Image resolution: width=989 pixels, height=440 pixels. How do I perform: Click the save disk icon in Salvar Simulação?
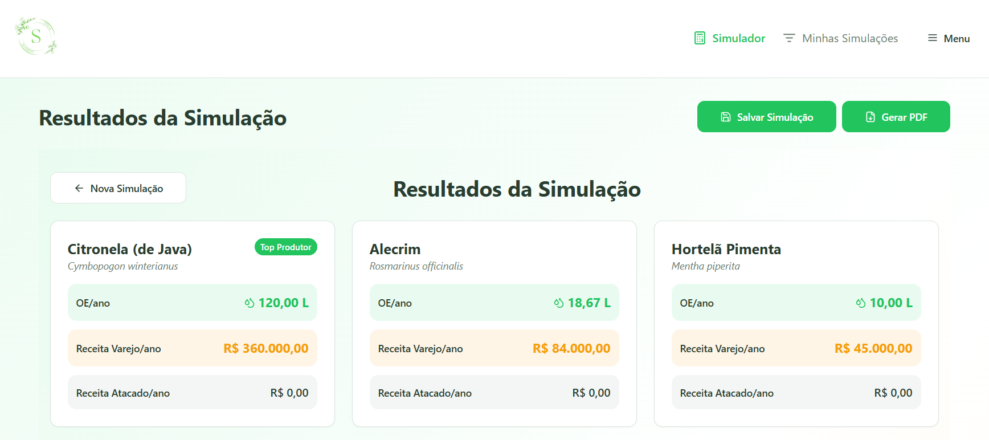[x=725, y=116]
